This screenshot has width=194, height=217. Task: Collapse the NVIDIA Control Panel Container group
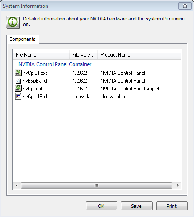55,64
